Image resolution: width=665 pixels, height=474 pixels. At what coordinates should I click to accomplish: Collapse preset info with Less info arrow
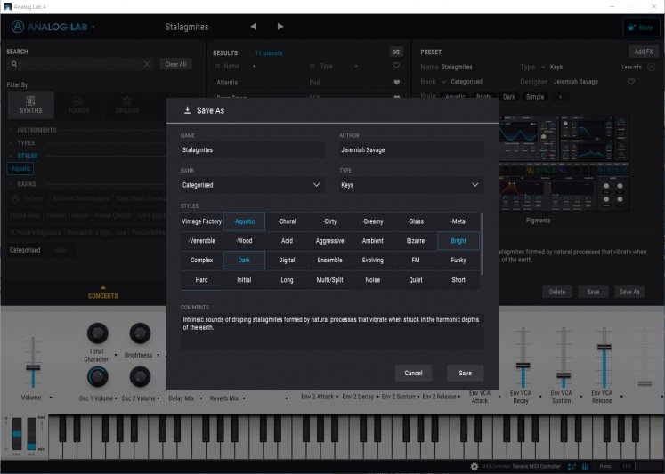(x=652, y=67)
